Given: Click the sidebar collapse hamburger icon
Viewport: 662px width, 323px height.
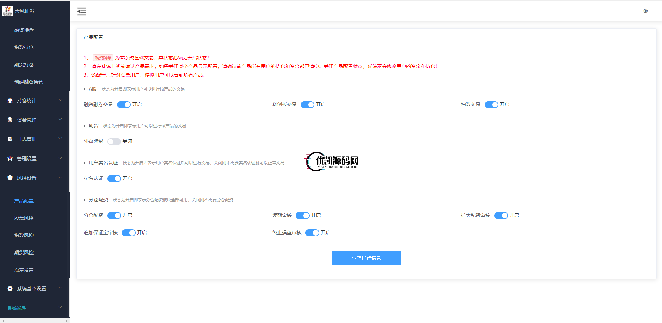Looking at the screenshot, I should tap(82, 11).
